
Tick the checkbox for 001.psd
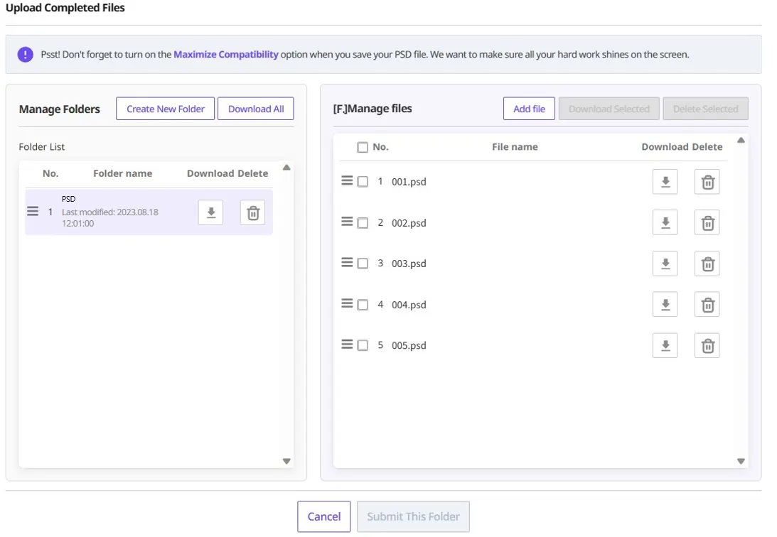point(363,182)
